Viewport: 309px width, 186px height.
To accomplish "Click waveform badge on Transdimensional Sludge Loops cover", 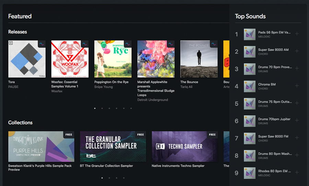I will coord(171,44).
